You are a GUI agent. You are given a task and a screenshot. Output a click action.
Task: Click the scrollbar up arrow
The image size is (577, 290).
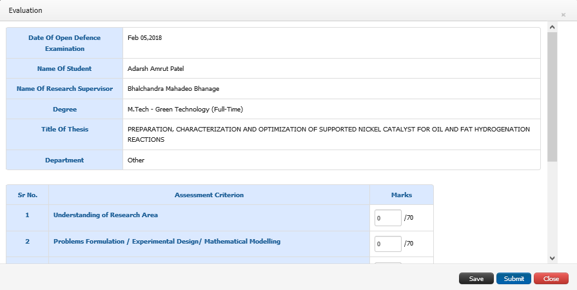pyautogui.click(x=552, y=27)
